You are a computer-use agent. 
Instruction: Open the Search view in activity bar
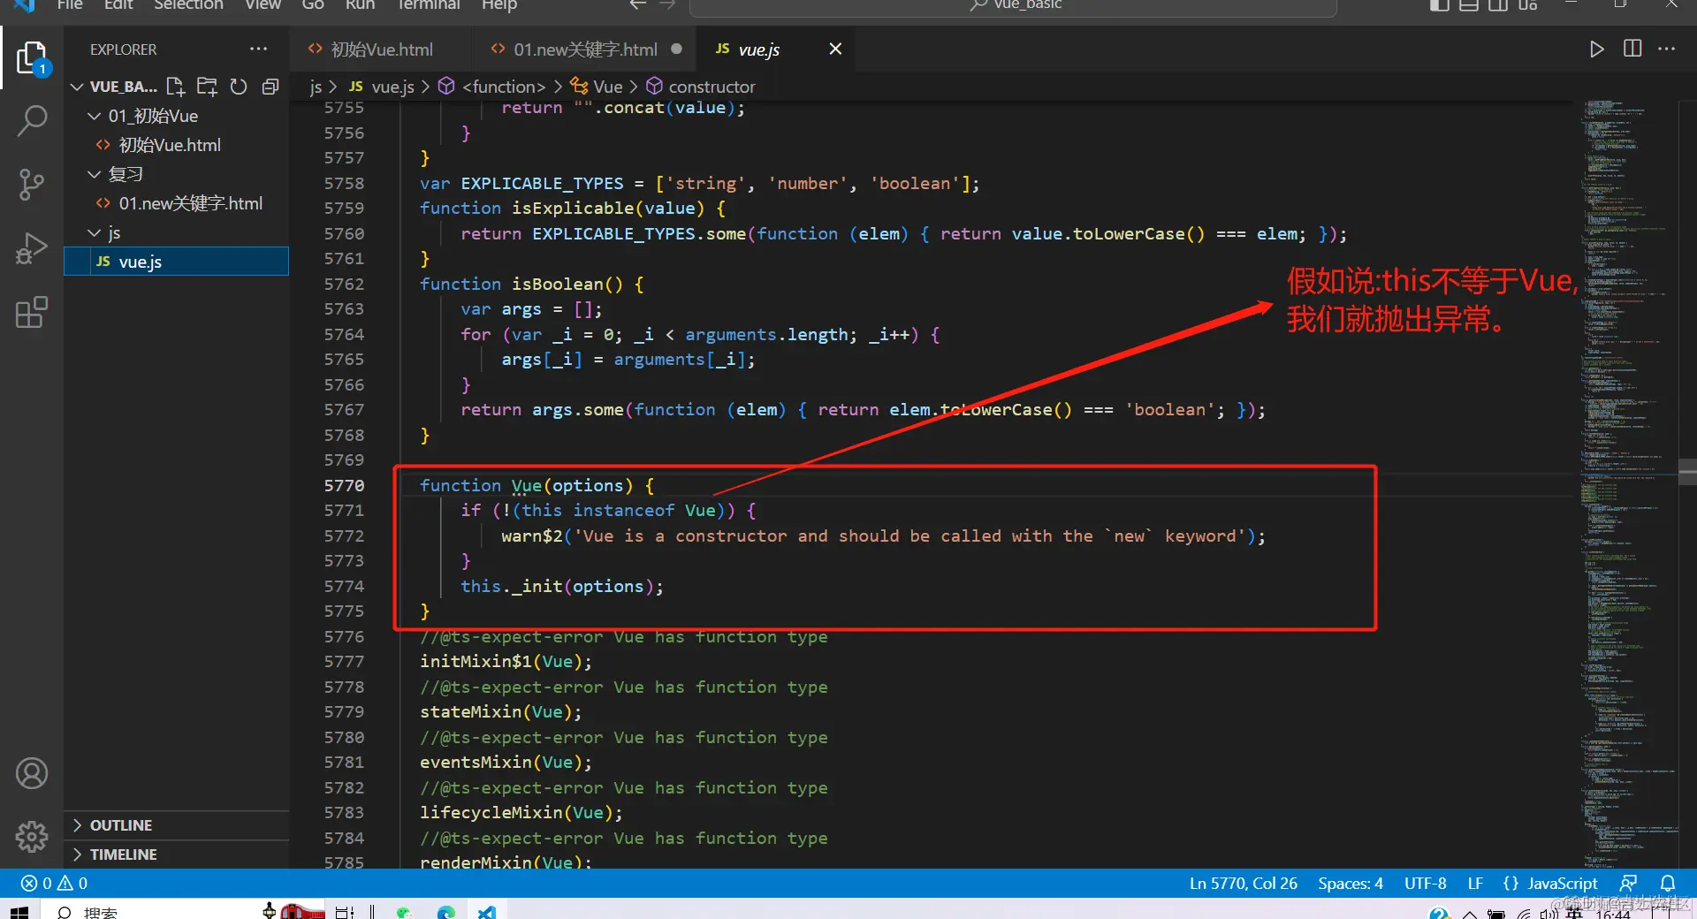32,120
